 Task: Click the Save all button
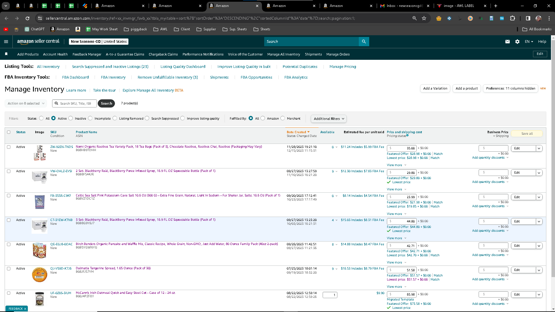(x=527, y=133)
